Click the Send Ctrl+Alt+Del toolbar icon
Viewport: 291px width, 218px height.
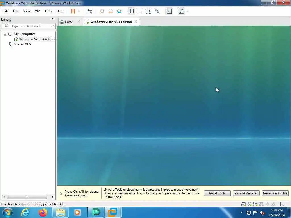(90, 11)
